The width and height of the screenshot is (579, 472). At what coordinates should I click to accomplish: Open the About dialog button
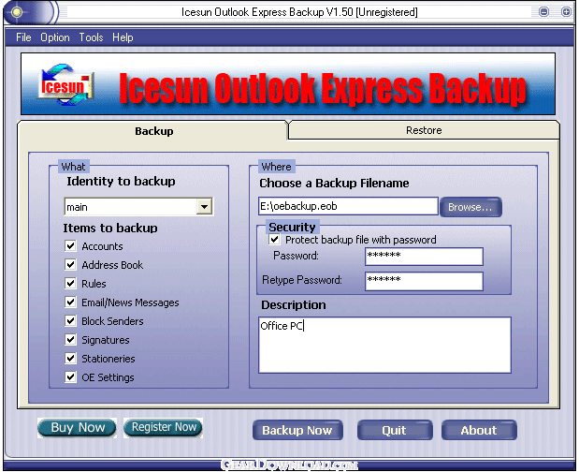pos(479,430)
